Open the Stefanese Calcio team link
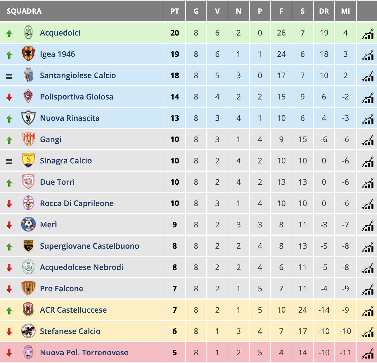377x363 pixels. coord(70,331)
